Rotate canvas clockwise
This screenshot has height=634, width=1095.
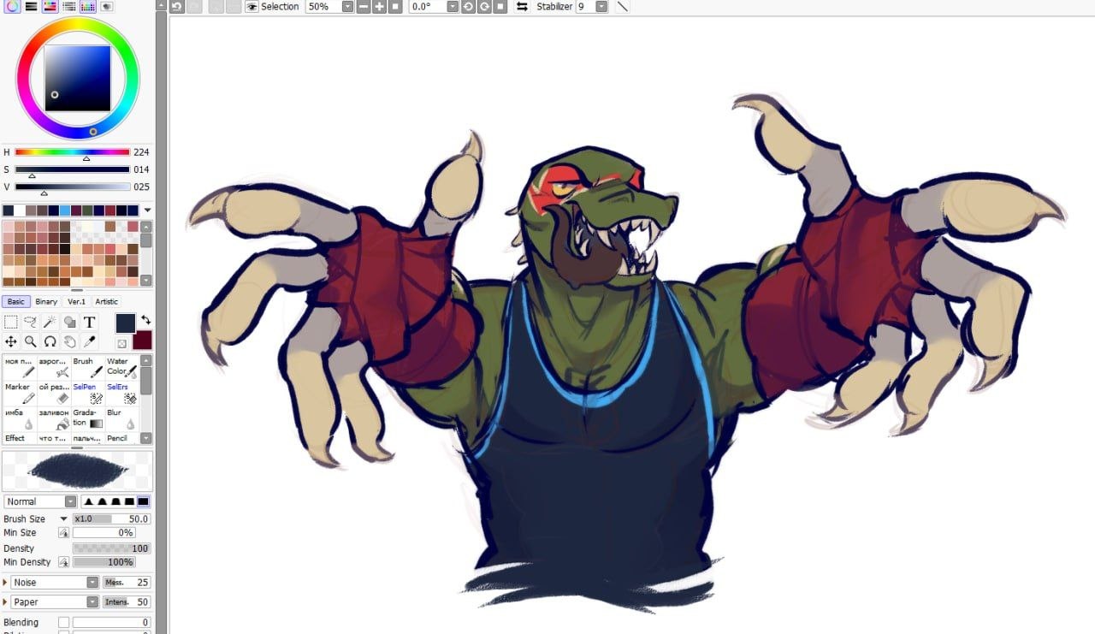pos(484,6)
